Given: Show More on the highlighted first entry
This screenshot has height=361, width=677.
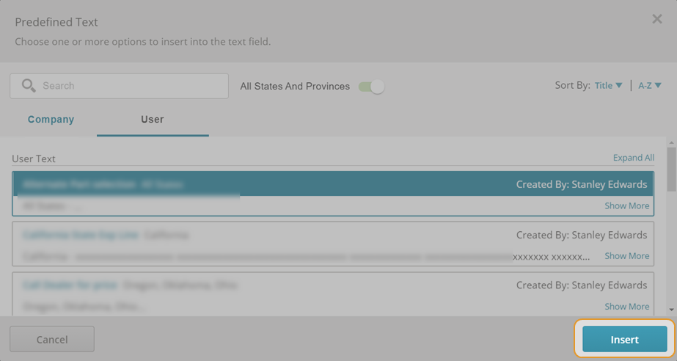Looking at the screenshot, I should 626,205.
